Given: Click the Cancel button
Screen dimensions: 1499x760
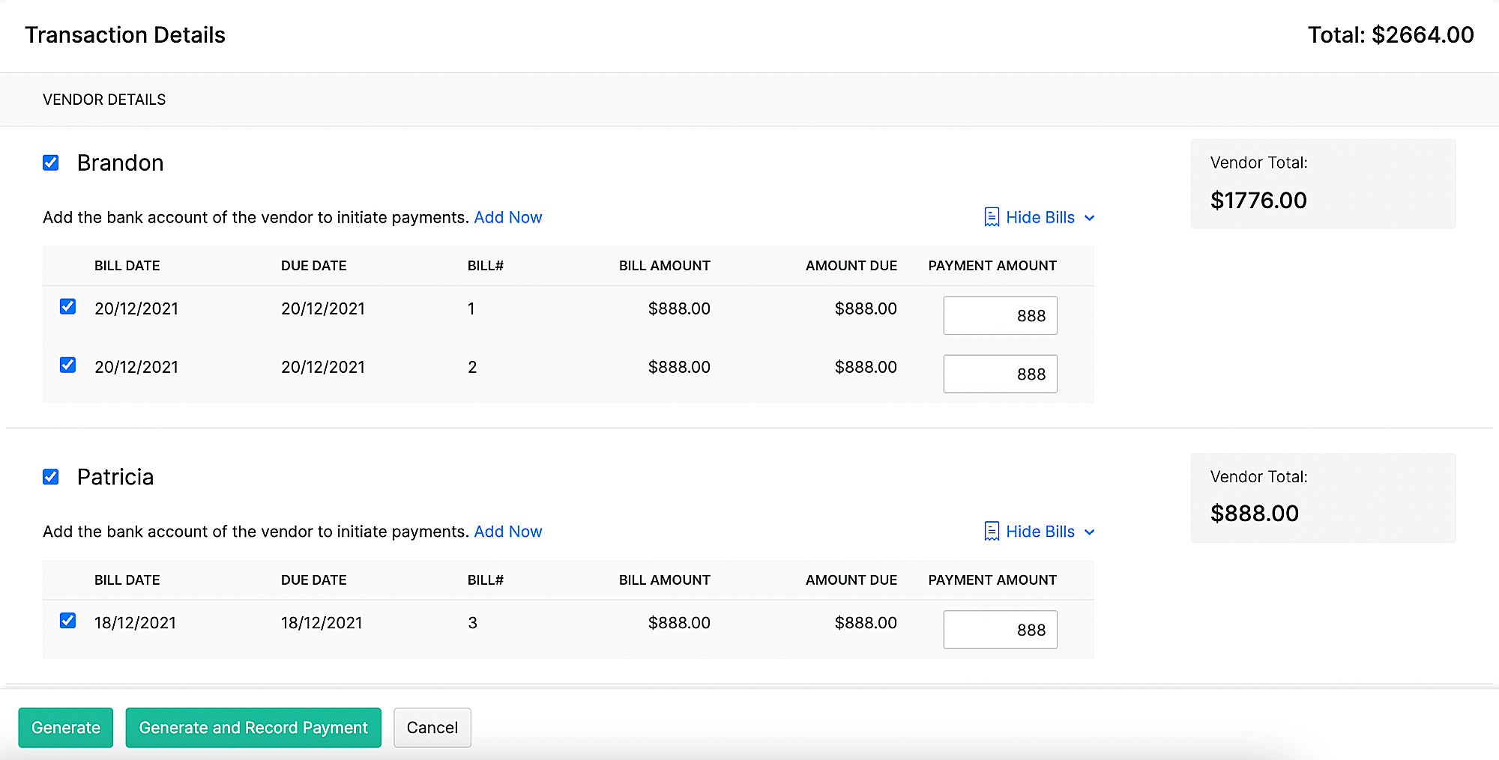Looking at the screenshot, I should [432, 727].
